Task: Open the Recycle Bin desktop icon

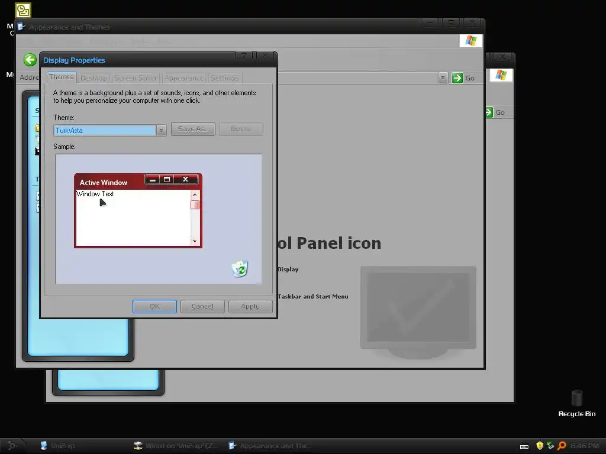Action: point(576,403)
